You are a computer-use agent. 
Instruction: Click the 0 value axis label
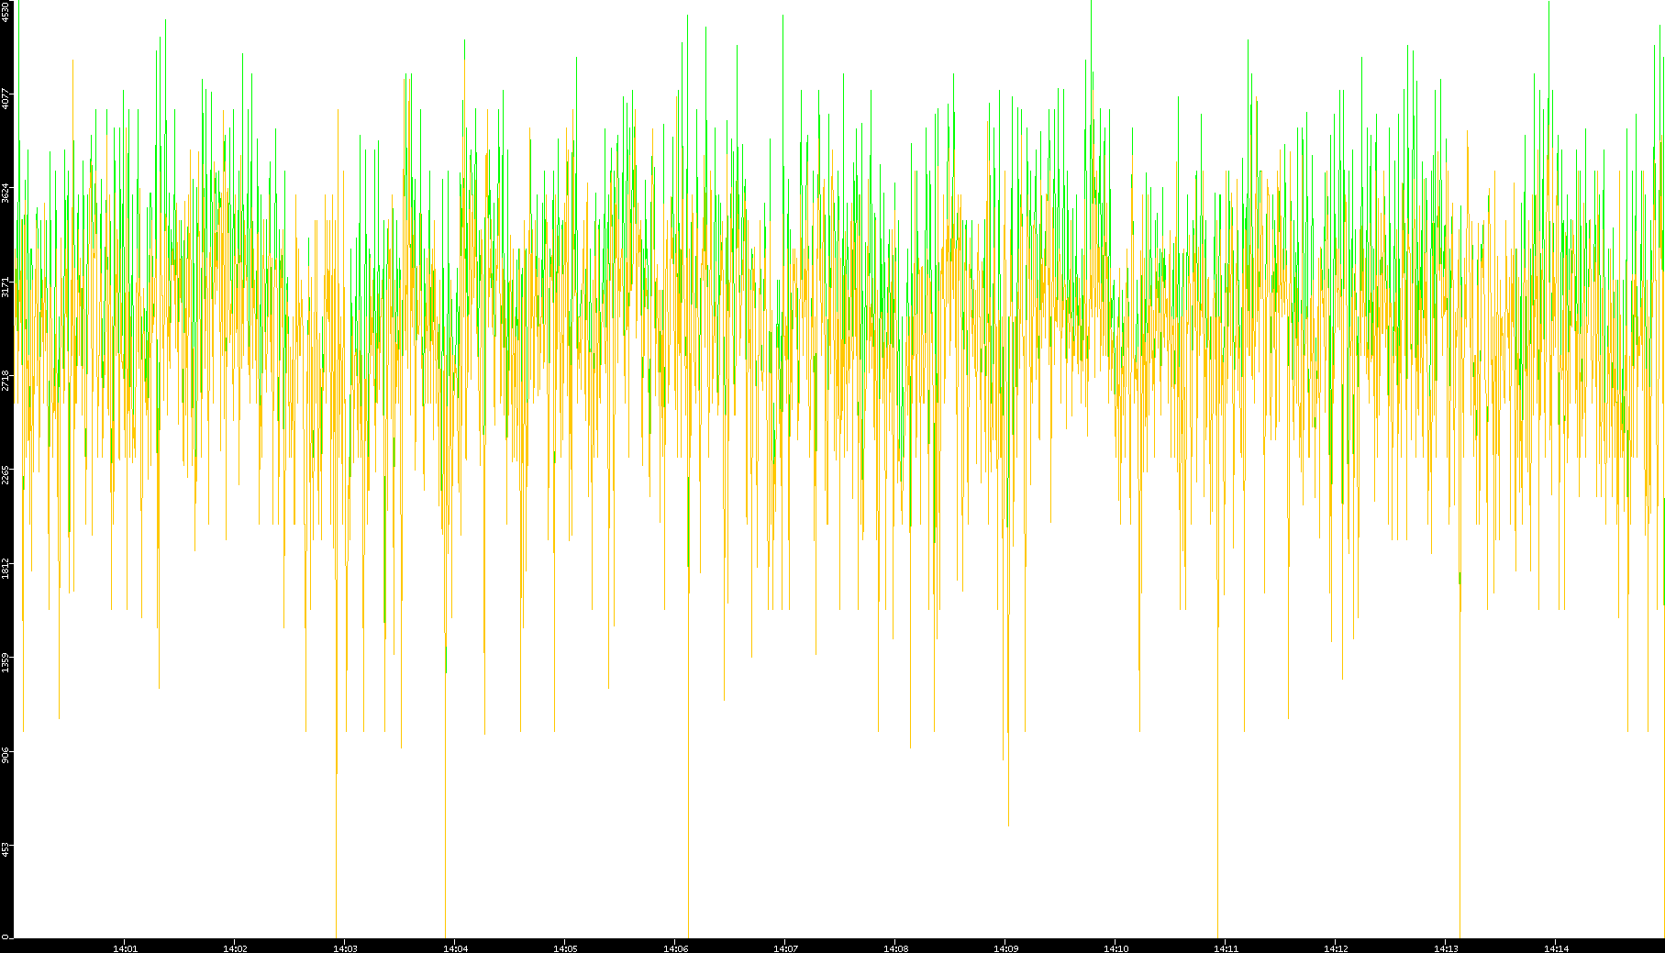tap(6, 936)
